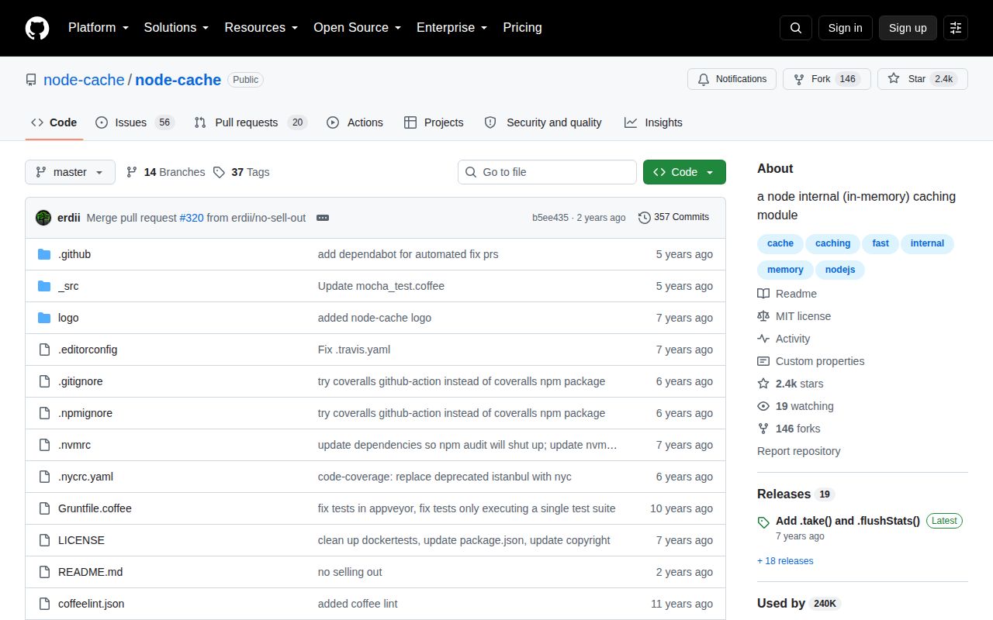The height and width of the screenshot is (620, 993).
Task: Select the nodejs topic tag
Action: (x=840, y=270)
